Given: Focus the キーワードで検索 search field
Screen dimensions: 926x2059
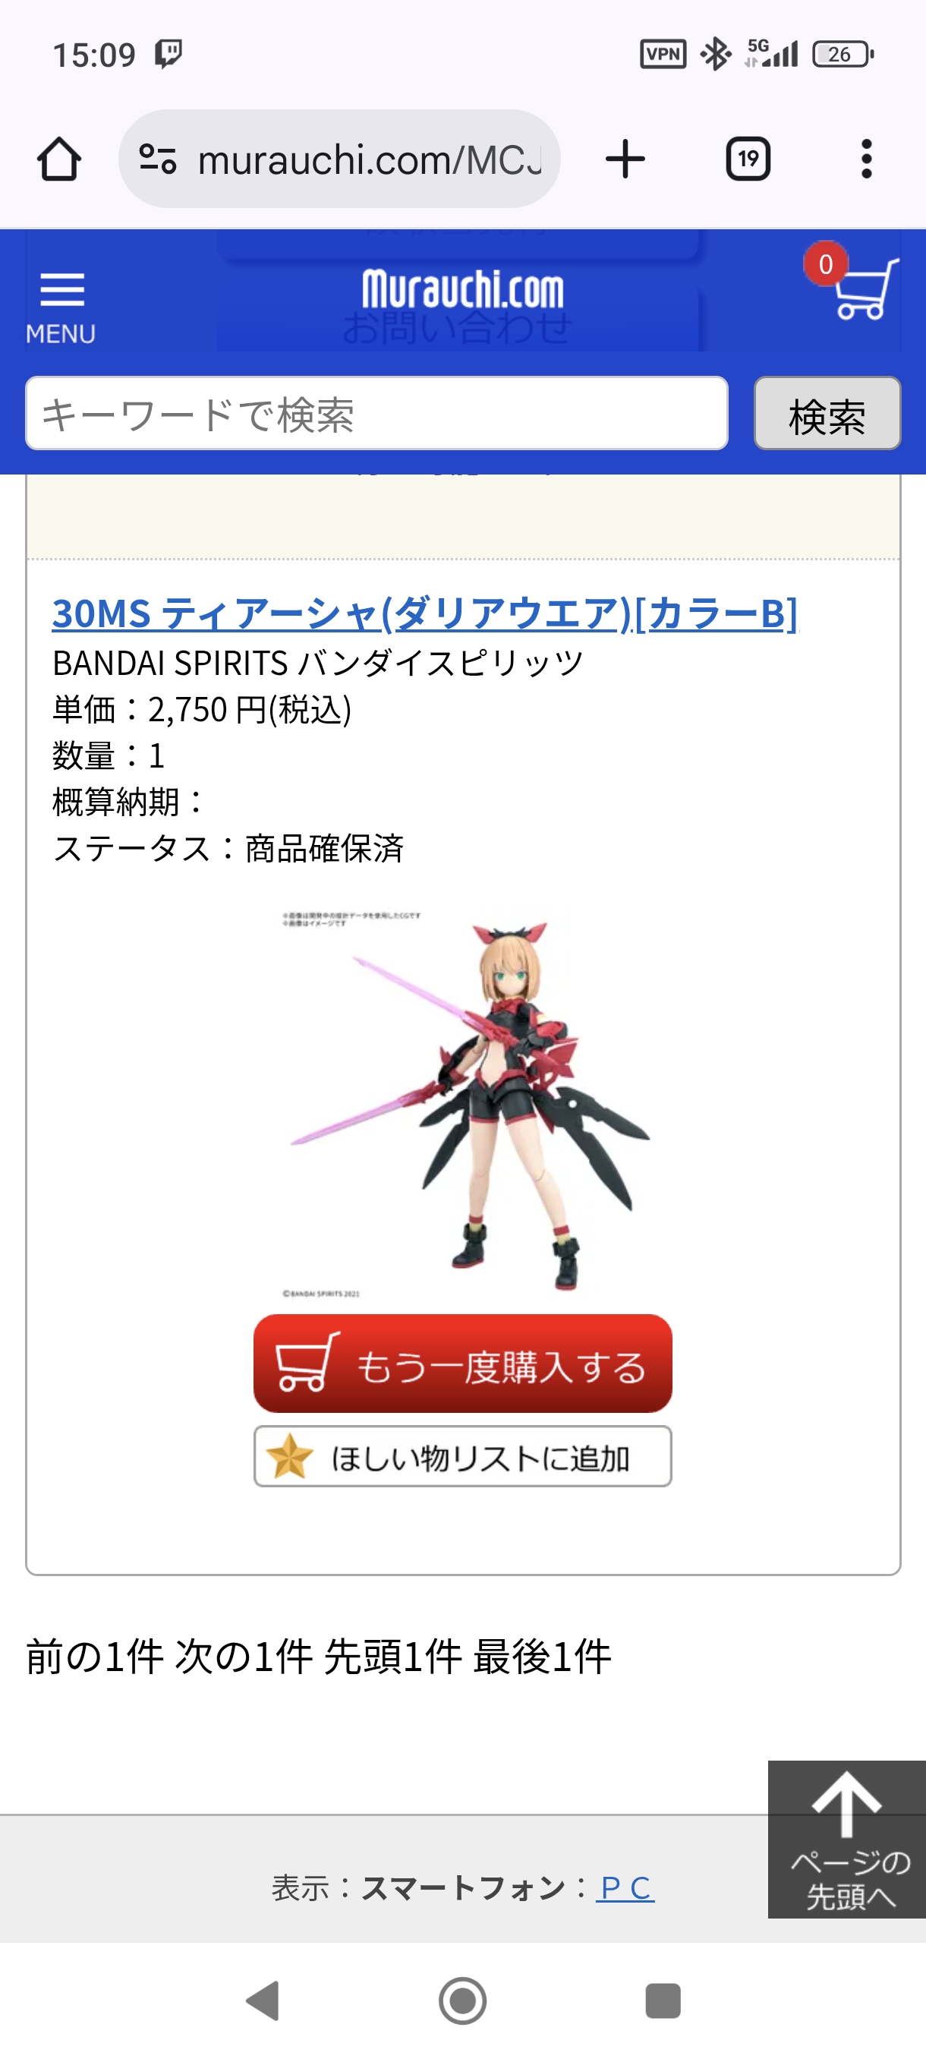Looking at the screenshot, I should click(377, 413).
